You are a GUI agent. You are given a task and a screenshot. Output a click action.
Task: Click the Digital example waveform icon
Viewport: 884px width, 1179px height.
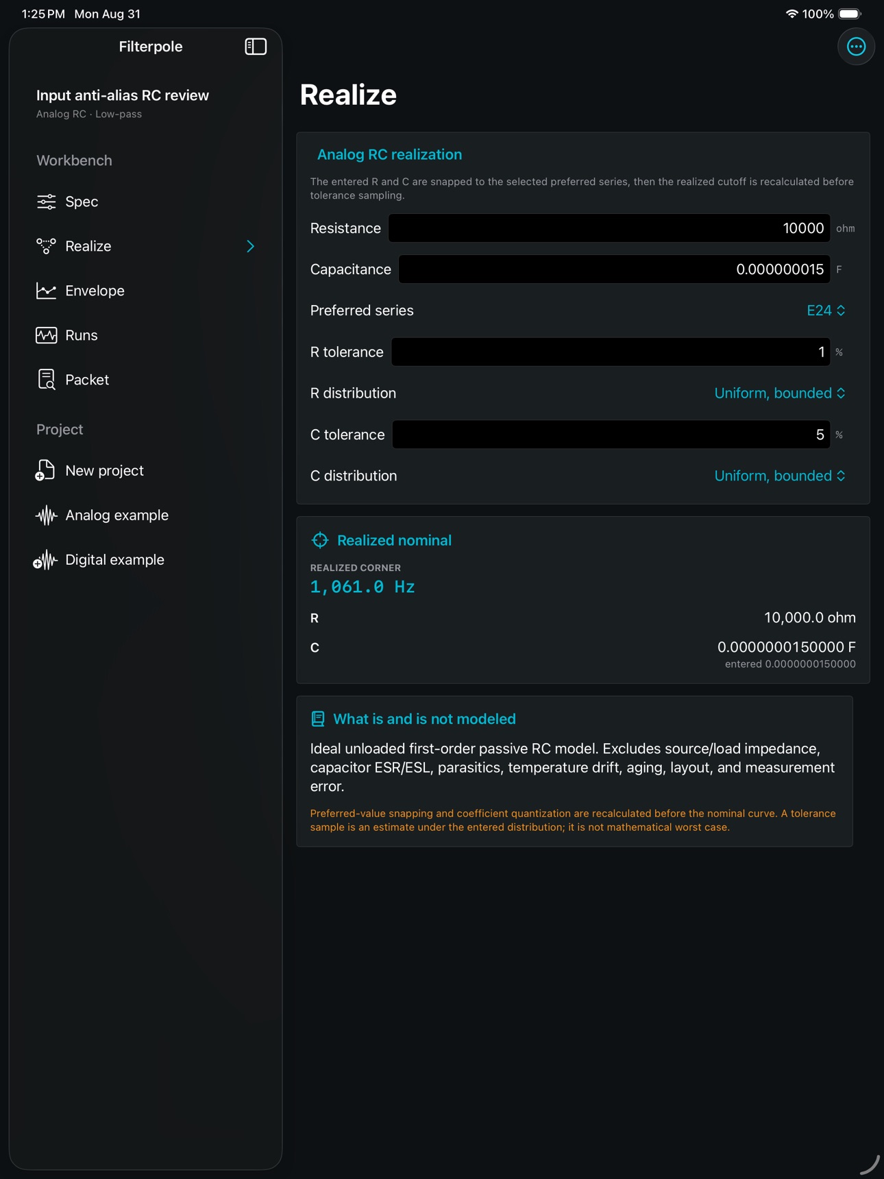[45, 560]
